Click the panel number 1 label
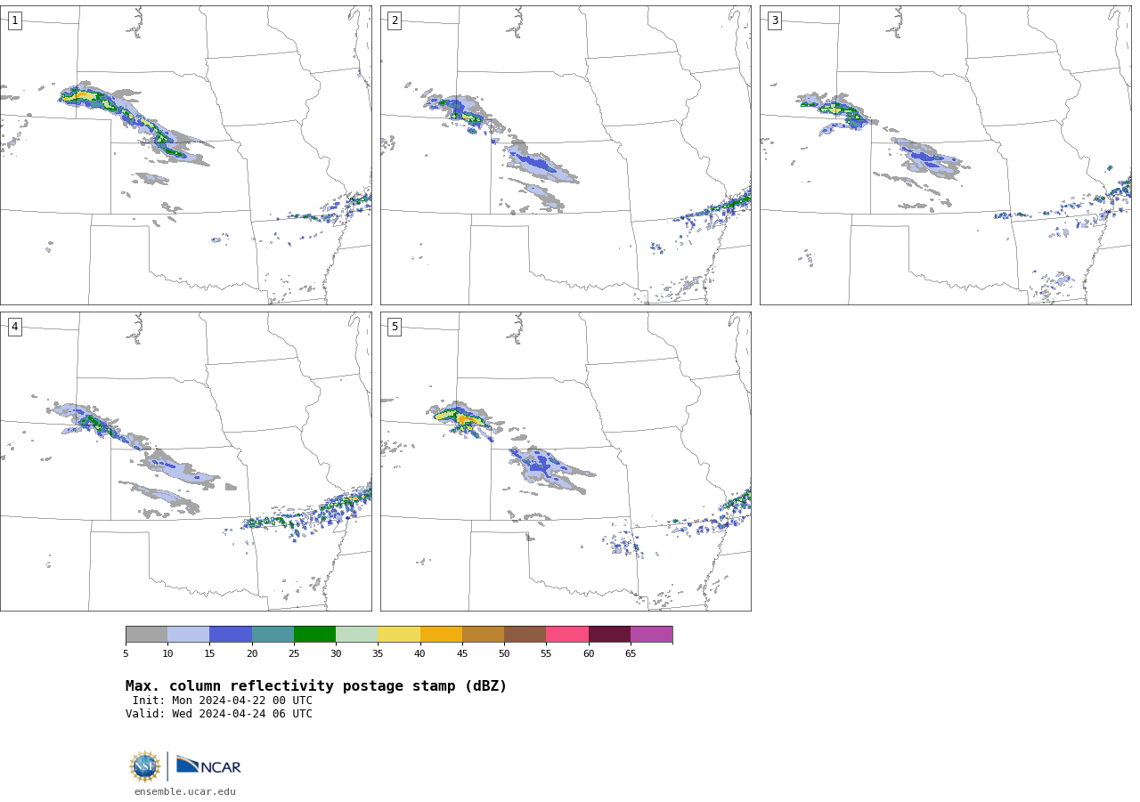This screenshot has width=1140, height=802. (14, 20)
